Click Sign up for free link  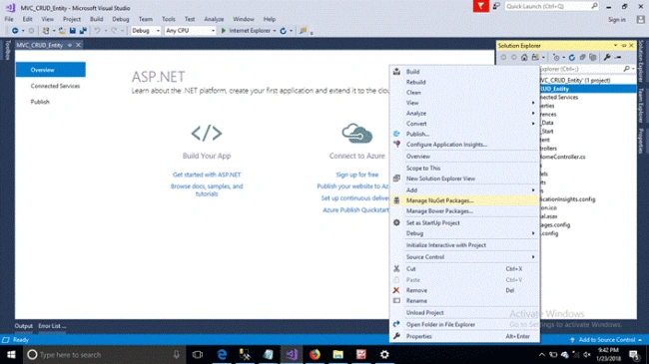356,175
